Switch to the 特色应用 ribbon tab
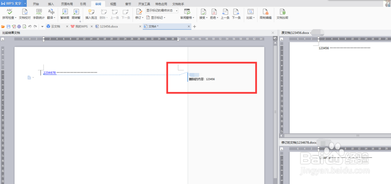Image resolution: width=391 pixels, height=184 pixels. 161,4
